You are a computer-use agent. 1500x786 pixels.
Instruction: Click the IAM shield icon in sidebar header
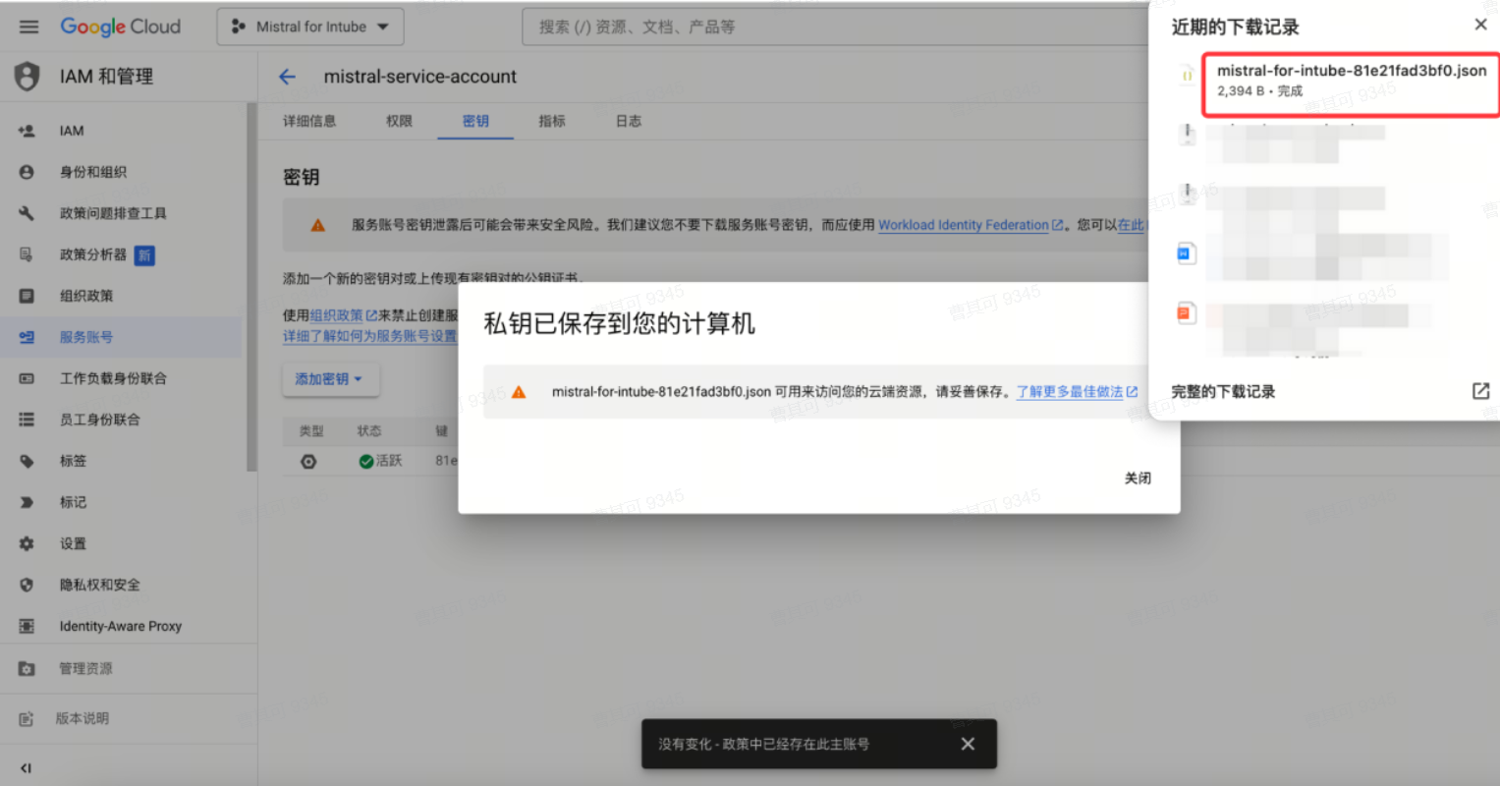pos(28,77)
